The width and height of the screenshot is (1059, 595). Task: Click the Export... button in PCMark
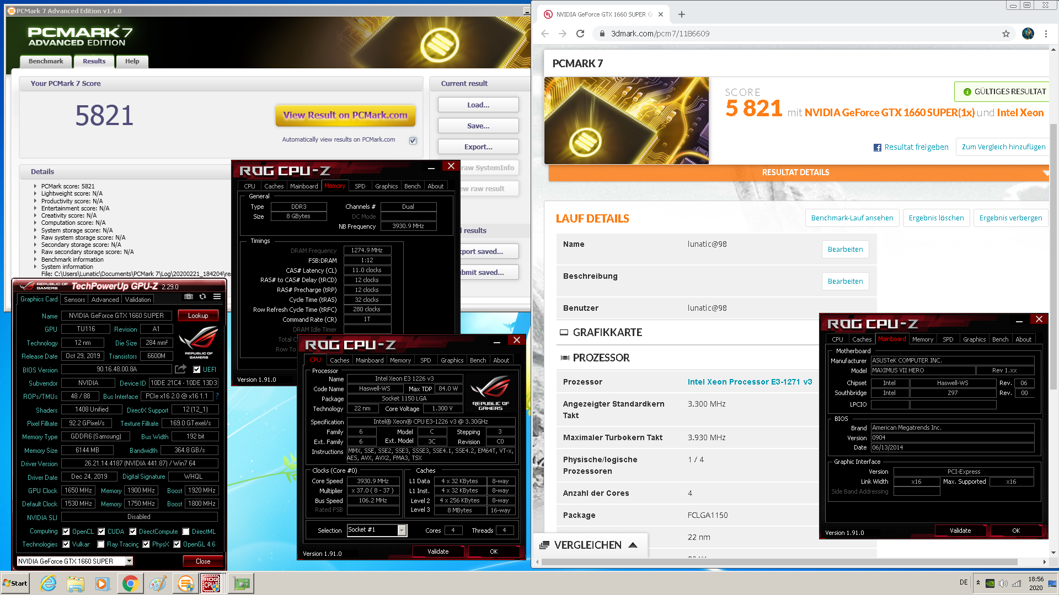pyautogui.click(x=478, y=147)
